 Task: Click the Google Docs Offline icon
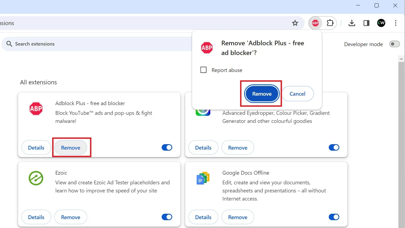203,178
